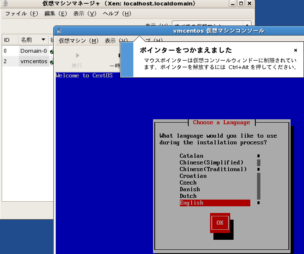Click the language list scrollbar track
This screenshot has width=304, height=254.
pyautogui.click(x=259, y=184)
